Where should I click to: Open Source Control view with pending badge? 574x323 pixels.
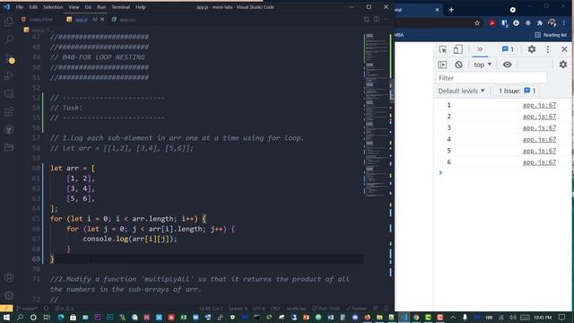9,57
